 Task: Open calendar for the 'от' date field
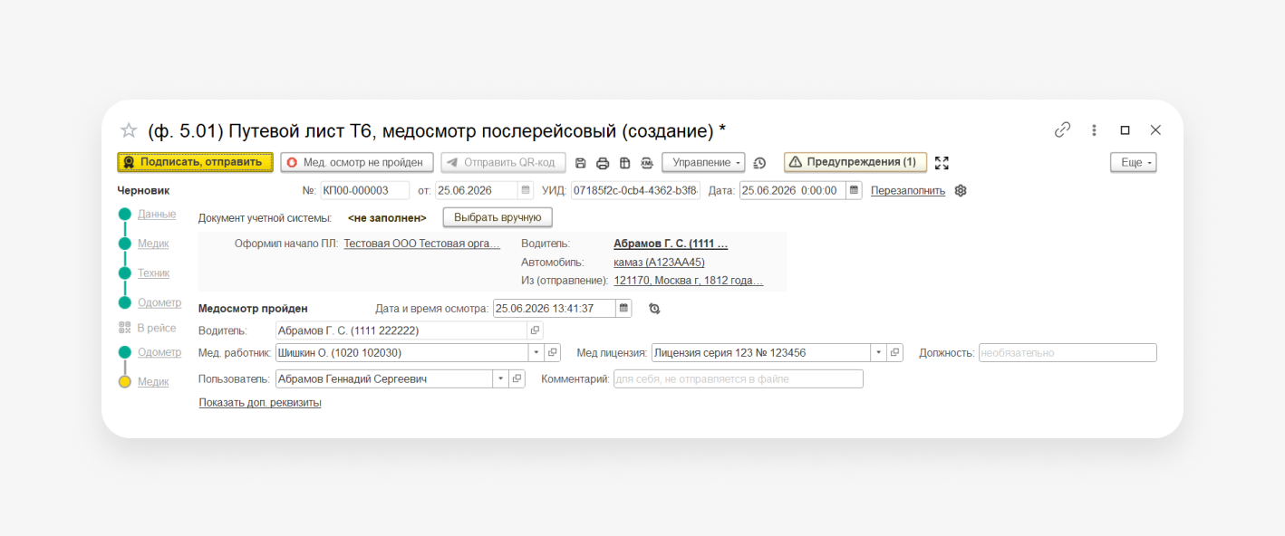pos(526,190)
